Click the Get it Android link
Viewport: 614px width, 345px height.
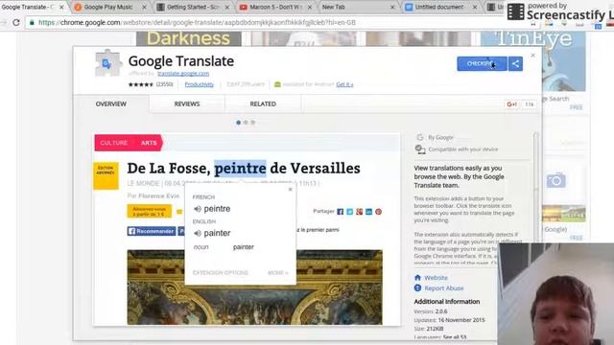tap(344, 84)
